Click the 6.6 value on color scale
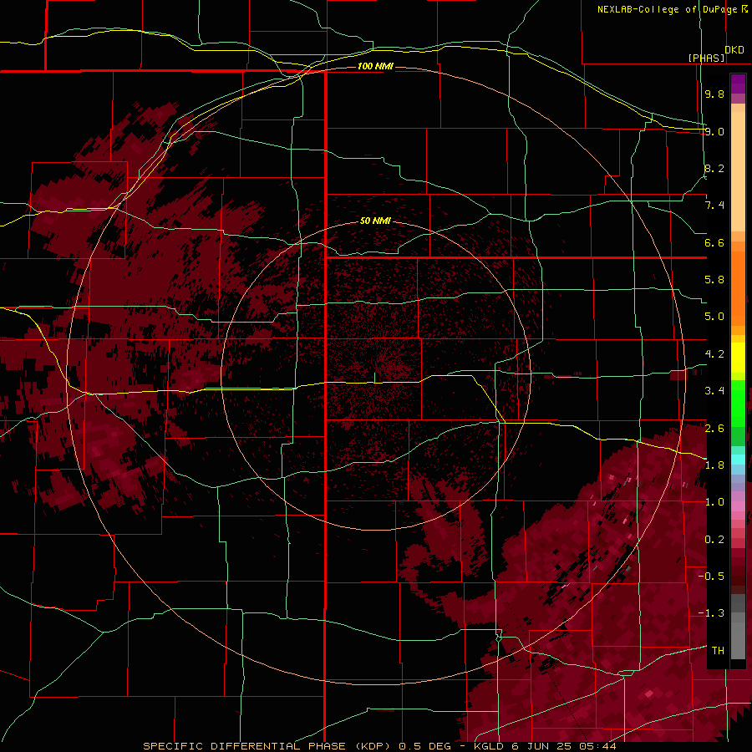This screenshot has height=752, width=752. [714, 242]
